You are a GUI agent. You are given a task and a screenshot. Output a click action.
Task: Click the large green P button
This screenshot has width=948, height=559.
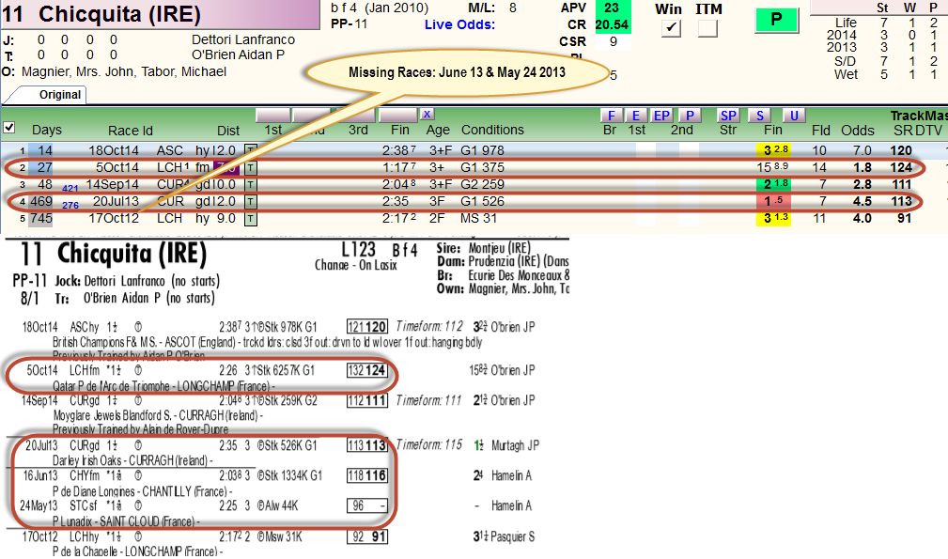tap(776, 20)
